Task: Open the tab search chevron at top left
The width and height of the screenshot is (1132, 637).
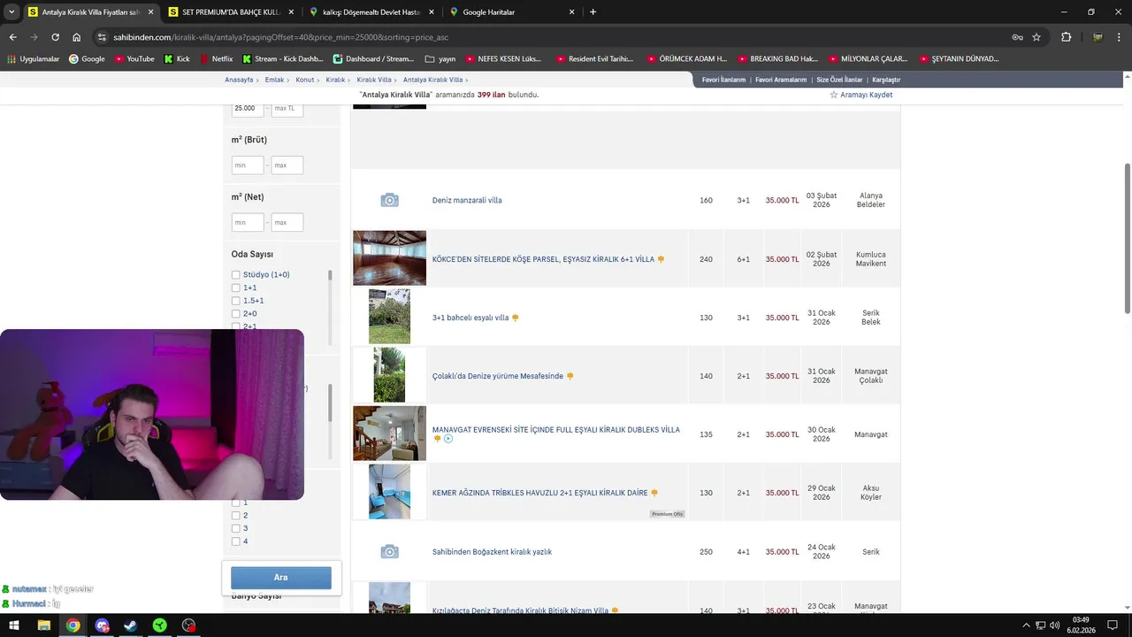Action: click(x=11, y=12)
